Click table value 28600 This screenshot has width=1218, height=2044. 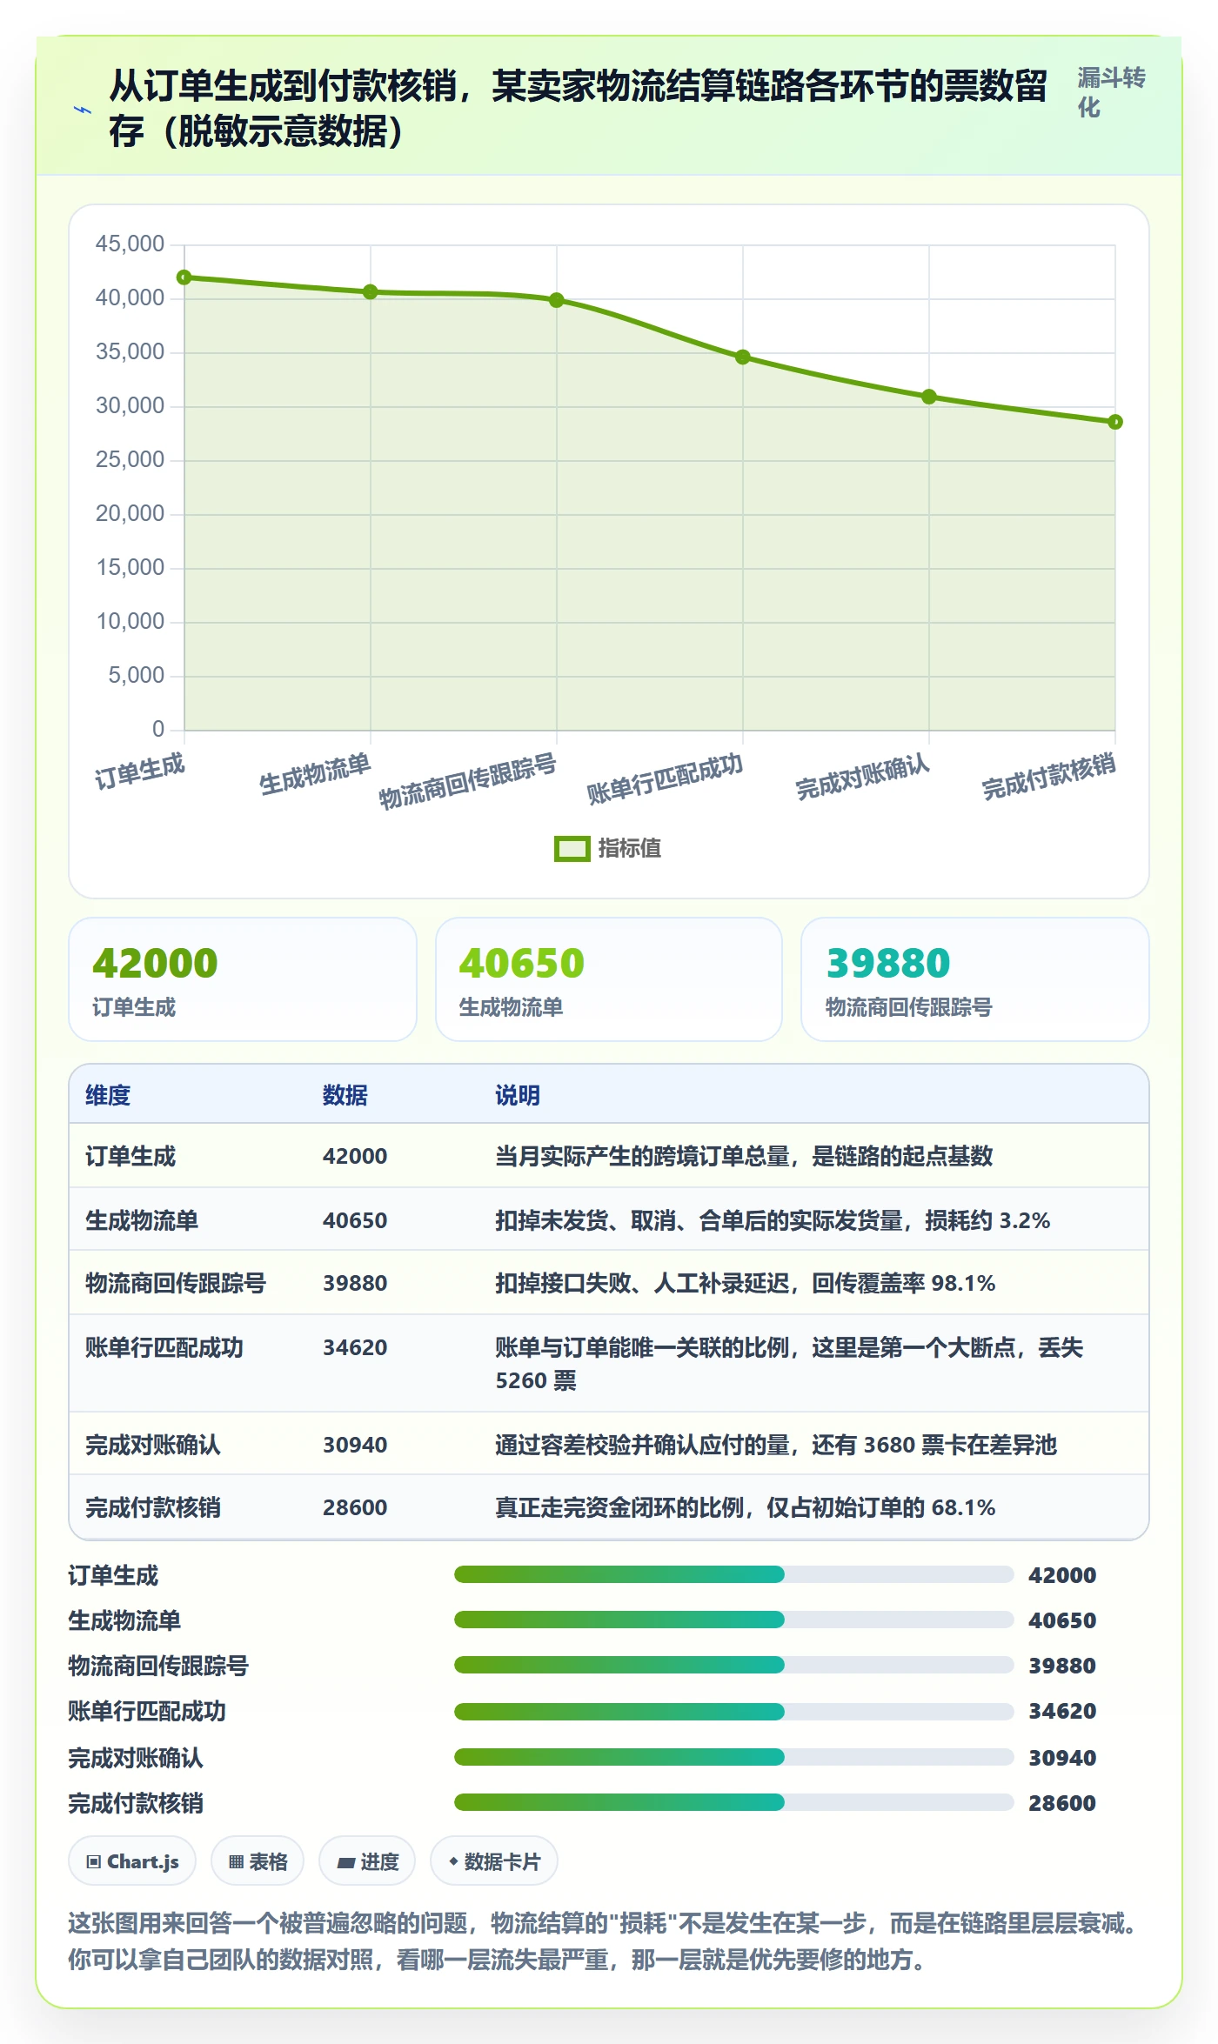coord(355,1507)
